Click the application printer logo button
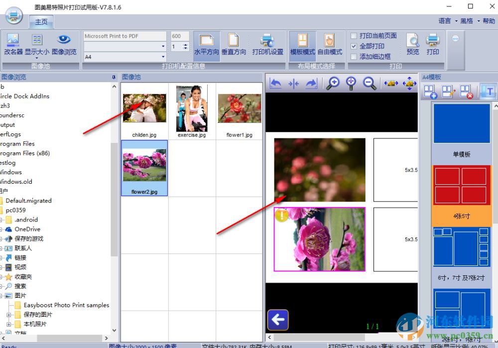 click(x=13, y=15)
